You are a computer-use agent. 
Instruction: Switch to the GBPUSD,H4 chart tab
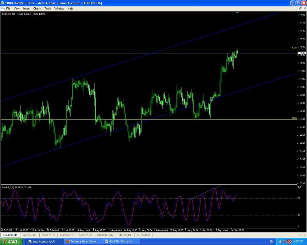click(x=29, y=235)
